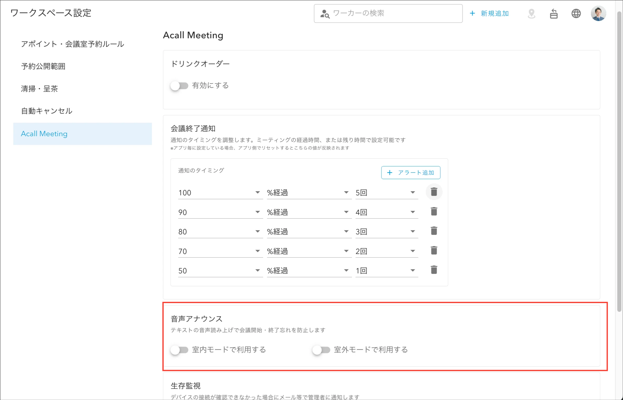Open the 50 value dropdown

click(220, 271)
